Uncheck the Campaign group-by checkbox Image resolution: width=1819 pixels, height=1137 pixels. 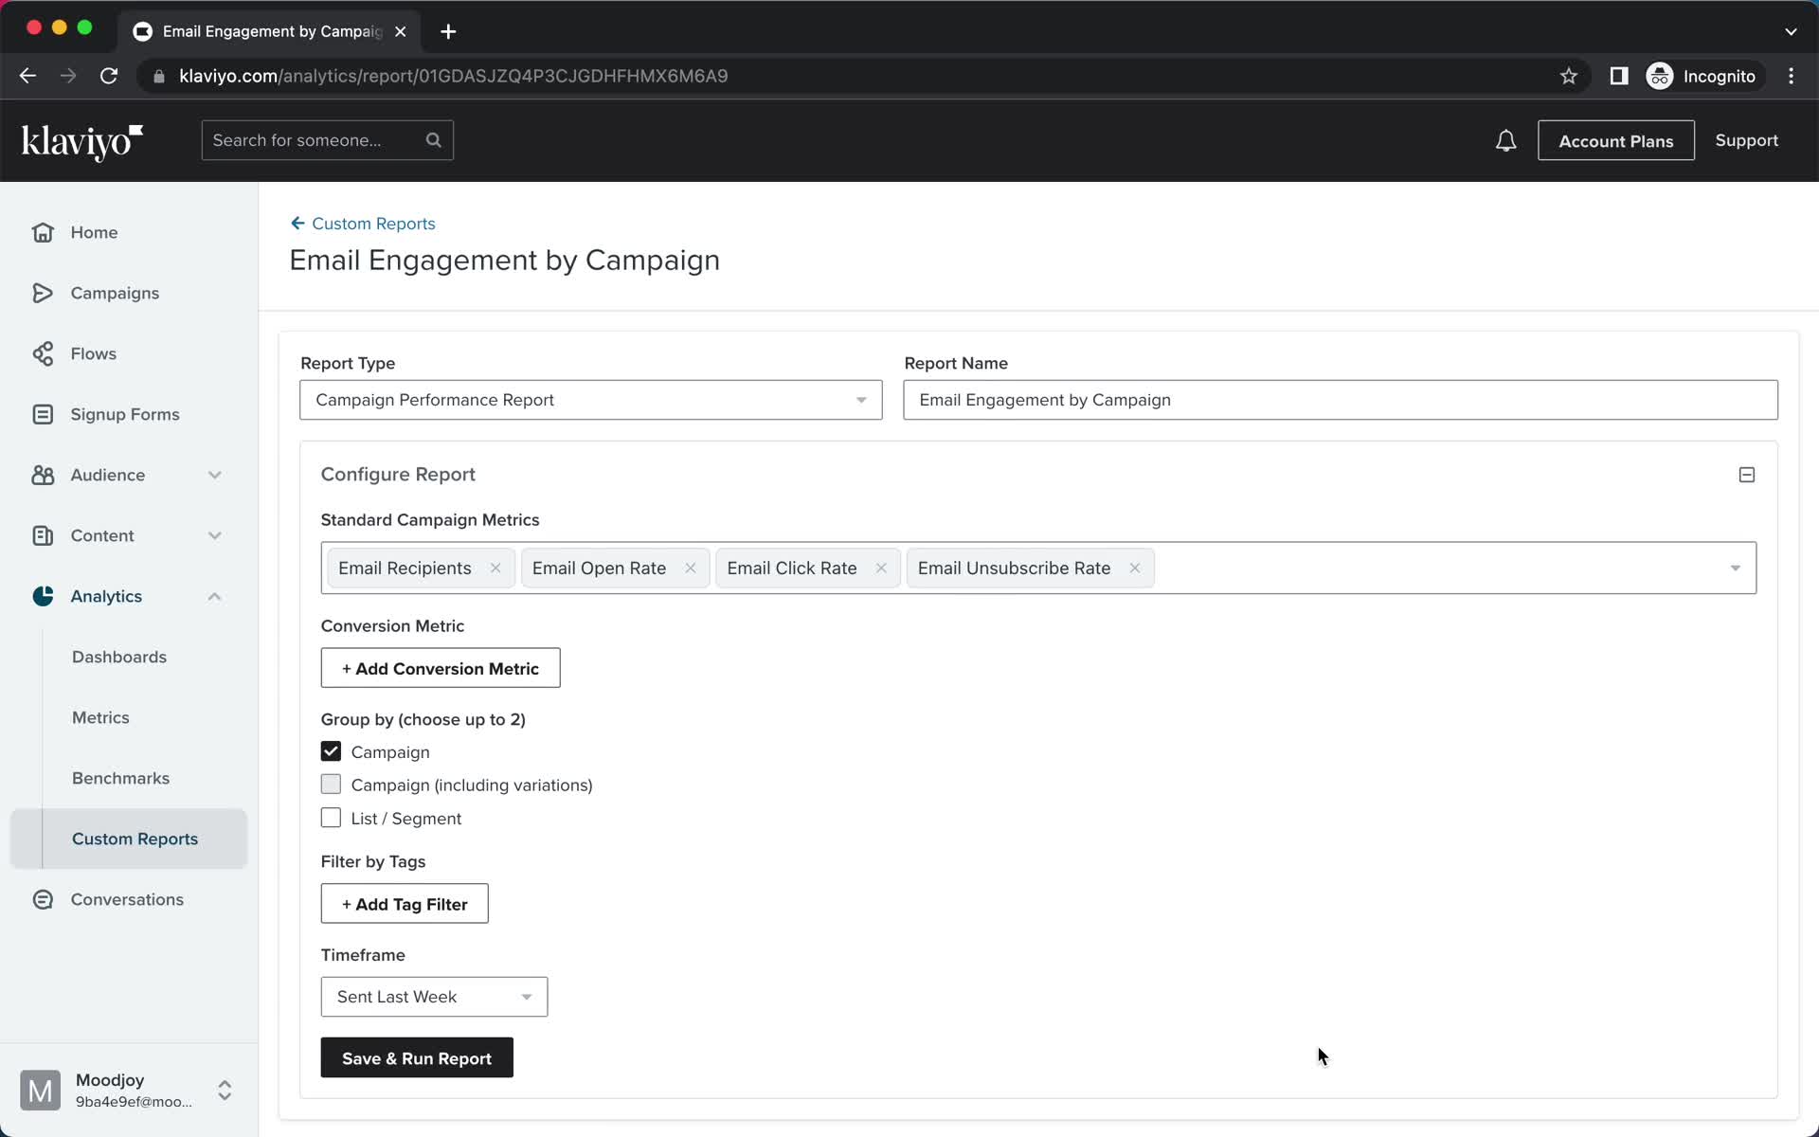pyautogui.click(x=331, y=751)
